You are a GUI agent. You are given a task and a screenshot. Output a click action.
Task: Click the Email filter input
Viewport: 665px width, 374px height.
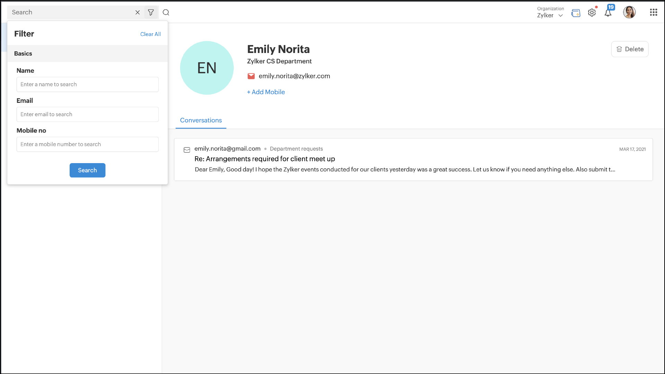87,114
